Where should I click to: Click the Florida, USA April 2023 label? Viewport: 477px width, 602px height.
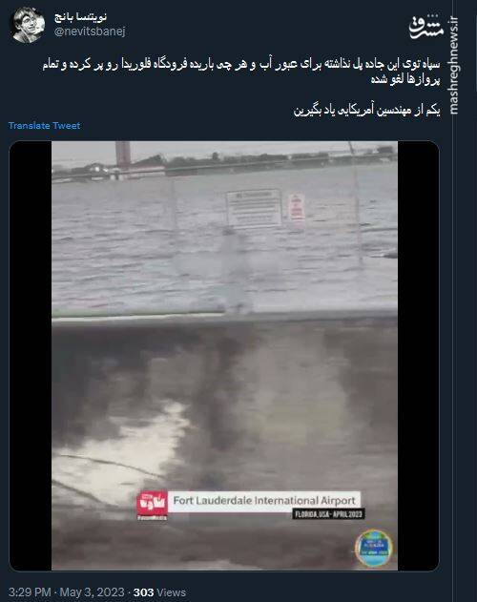(328, 513)
